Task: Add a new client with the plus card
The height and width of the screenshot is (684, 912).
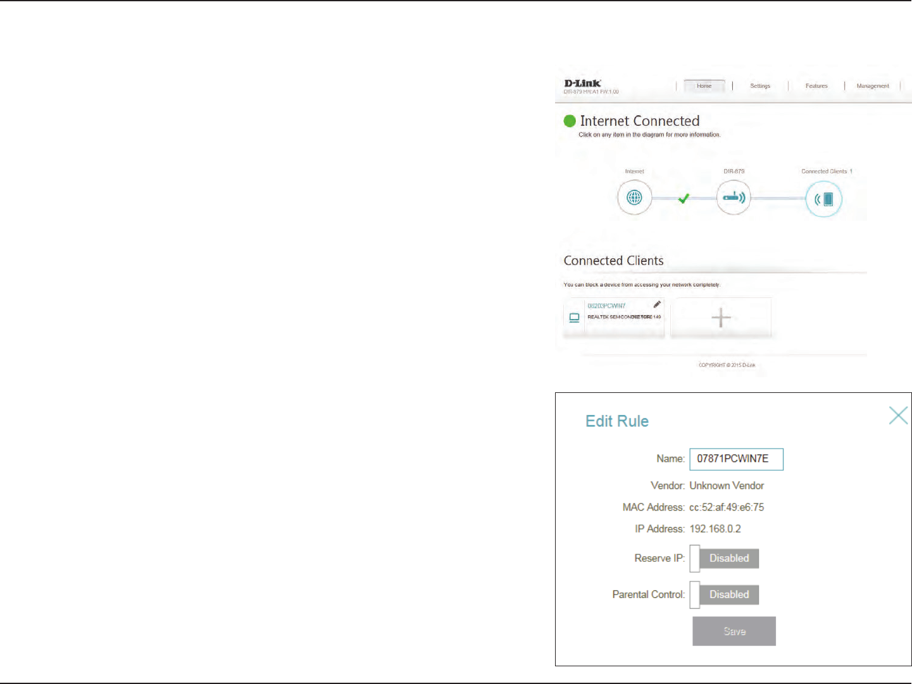Action: (x=721, y=318)
